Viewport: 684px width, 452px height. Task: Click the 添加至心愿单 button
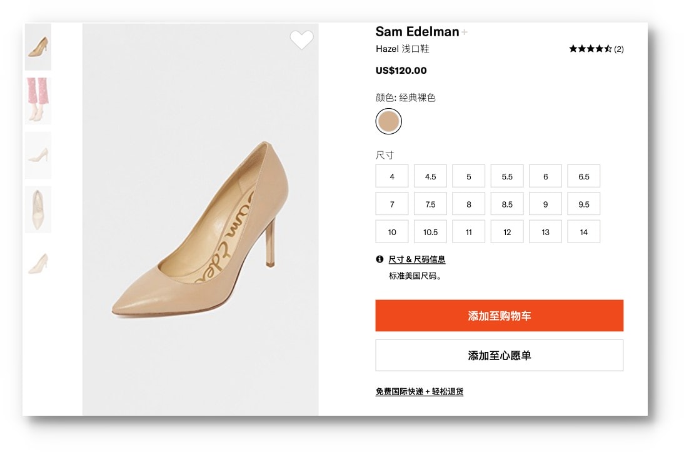point(499,355)
